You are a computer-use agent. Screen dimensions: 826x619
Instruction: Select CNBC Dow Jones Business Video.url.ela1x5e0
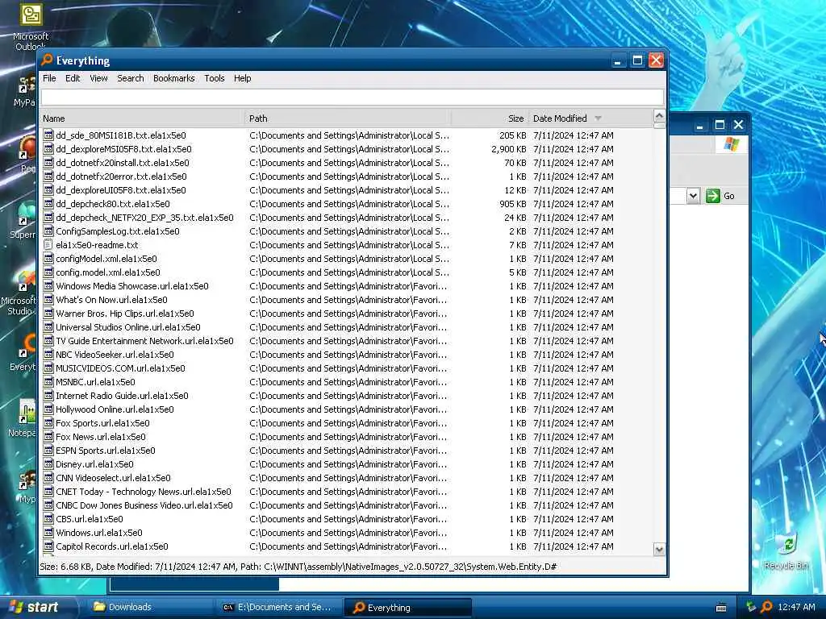pos(144,505)
